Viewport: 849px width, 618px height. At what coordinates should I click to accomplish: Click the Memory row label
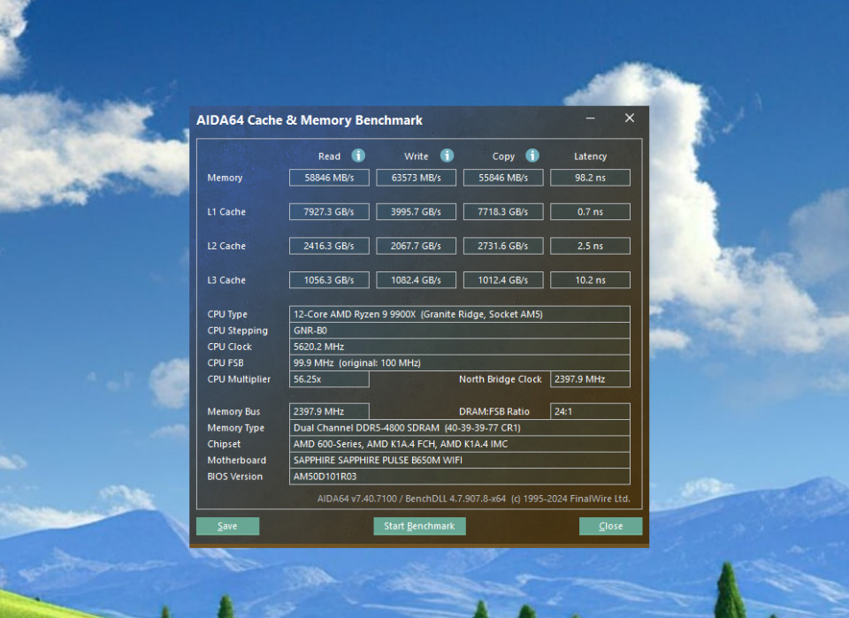pyautogui.click(x=225, y=178)
